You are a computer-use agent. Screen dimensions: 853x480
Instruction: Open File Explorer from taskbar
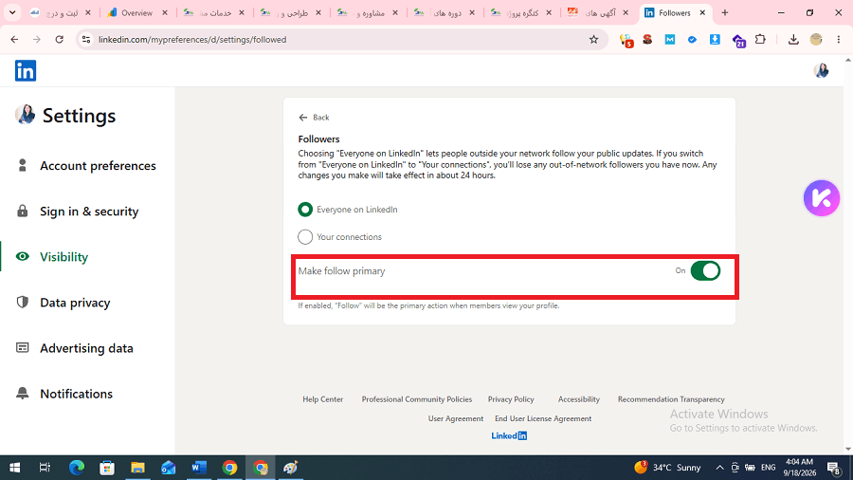137,468
